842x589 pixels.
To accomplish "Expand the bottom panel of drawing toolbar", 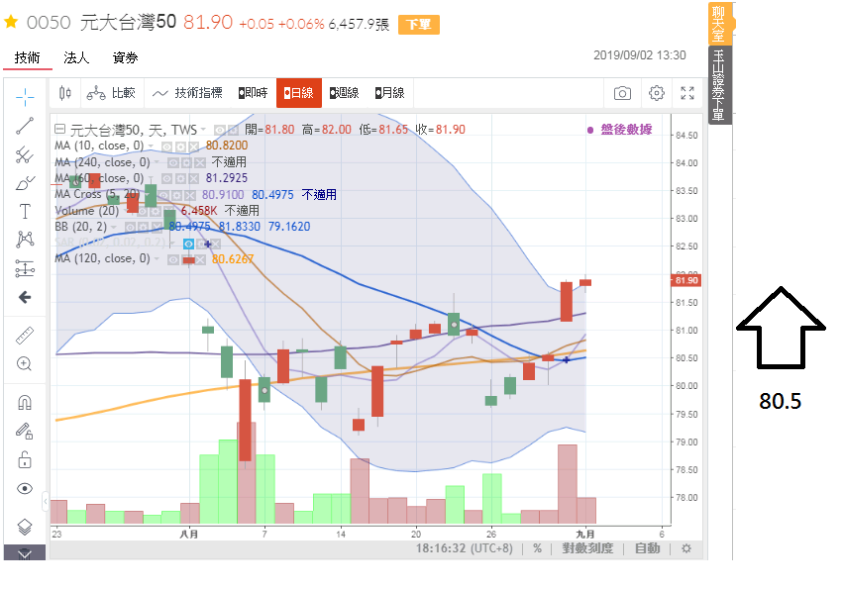I will (x=25, y=552).
